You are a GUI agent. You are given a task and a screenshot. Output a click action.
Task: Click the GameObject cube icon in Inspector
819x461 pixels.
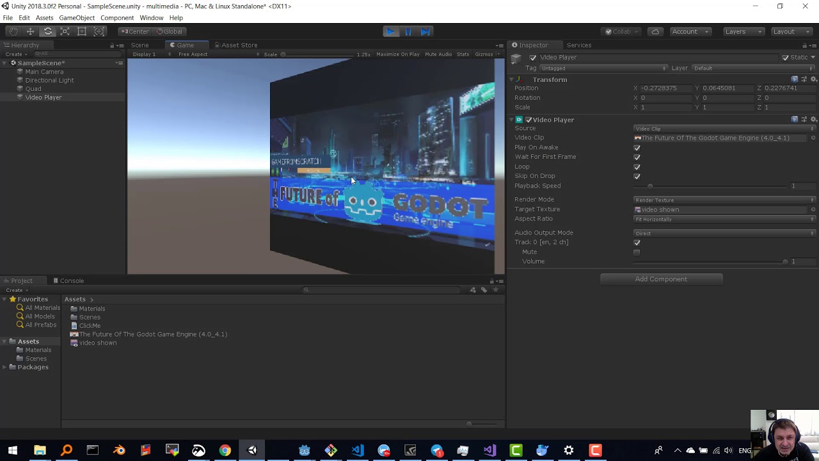[517, 60]
